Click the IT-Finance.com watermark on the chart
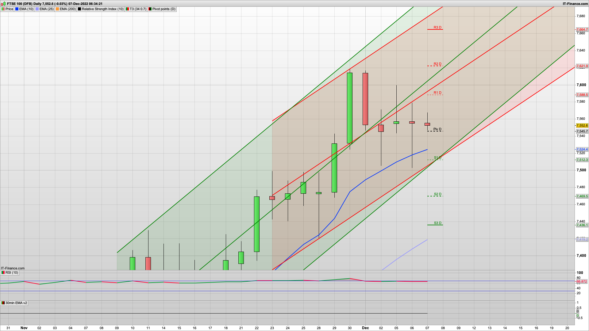The width and height of the screenshot is (589, 331). (13, 268)
